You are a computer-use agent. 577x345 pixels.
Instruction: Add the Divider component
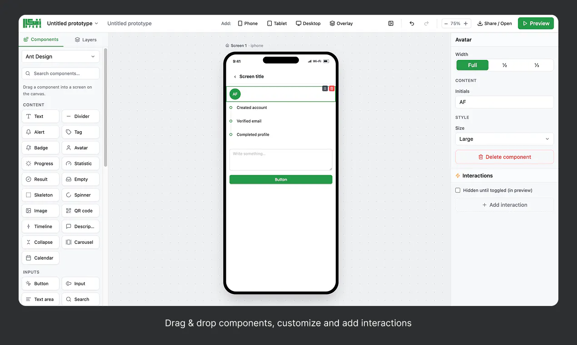(80, 116)
